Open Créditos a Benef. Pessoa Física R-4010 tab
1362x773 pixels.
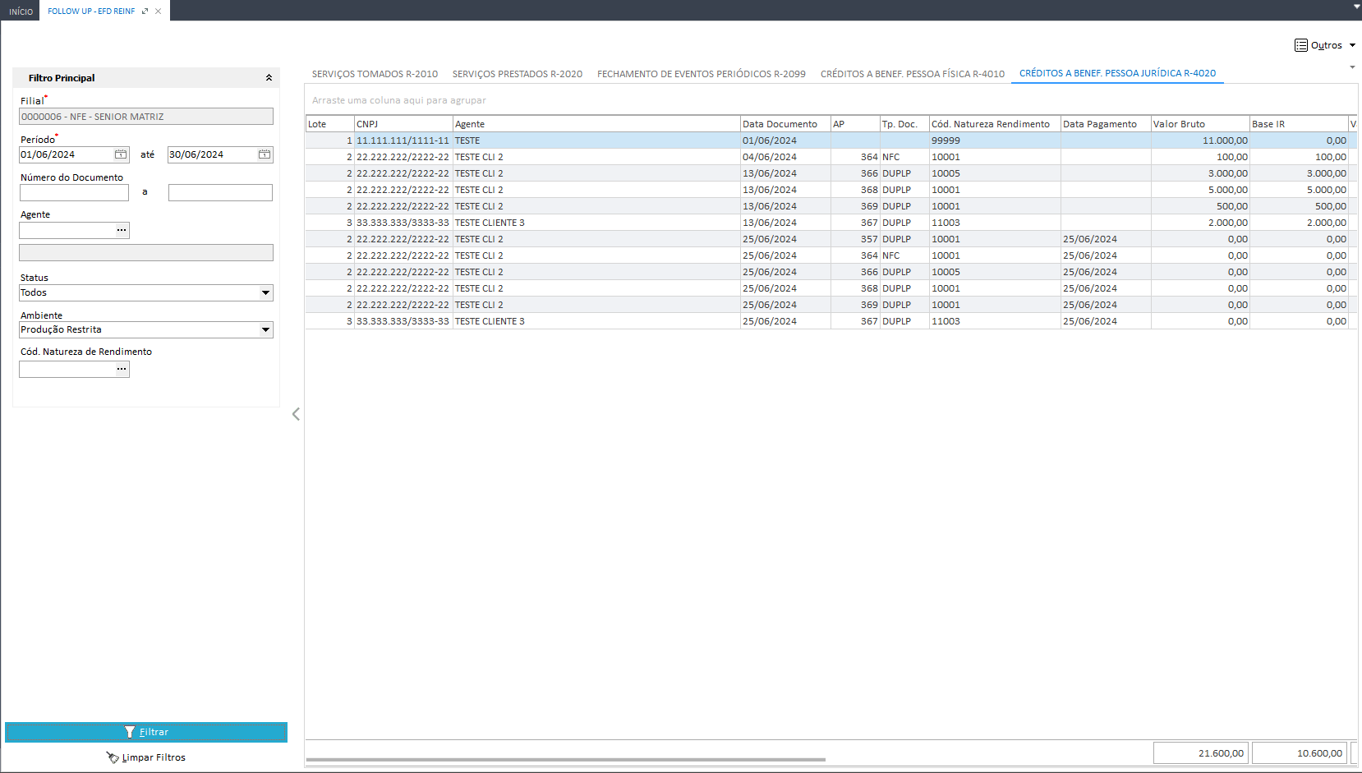913,74
